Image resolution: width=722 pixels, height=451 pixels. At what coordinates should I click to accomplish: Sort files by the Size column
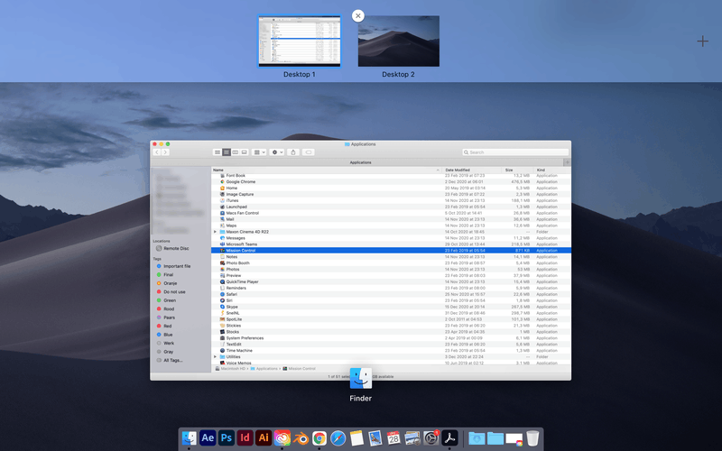tap(509, 170)
